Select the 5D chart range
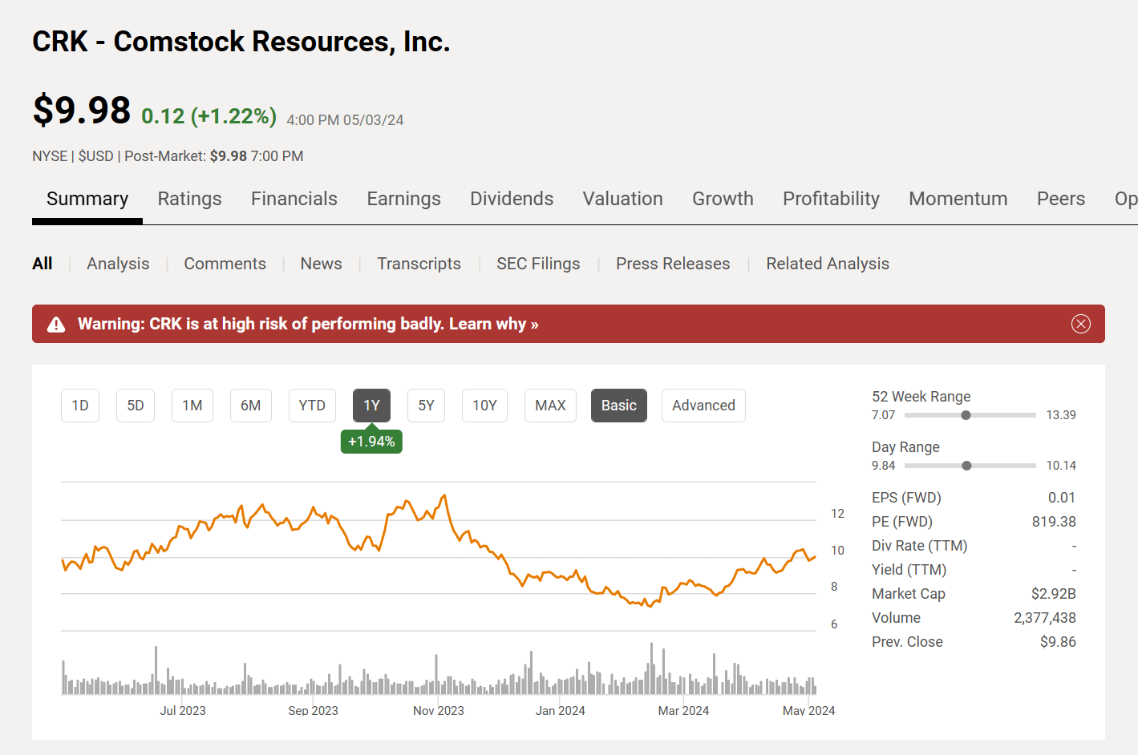The height and width of the screenshot is (755, 1138). [135, 406]
